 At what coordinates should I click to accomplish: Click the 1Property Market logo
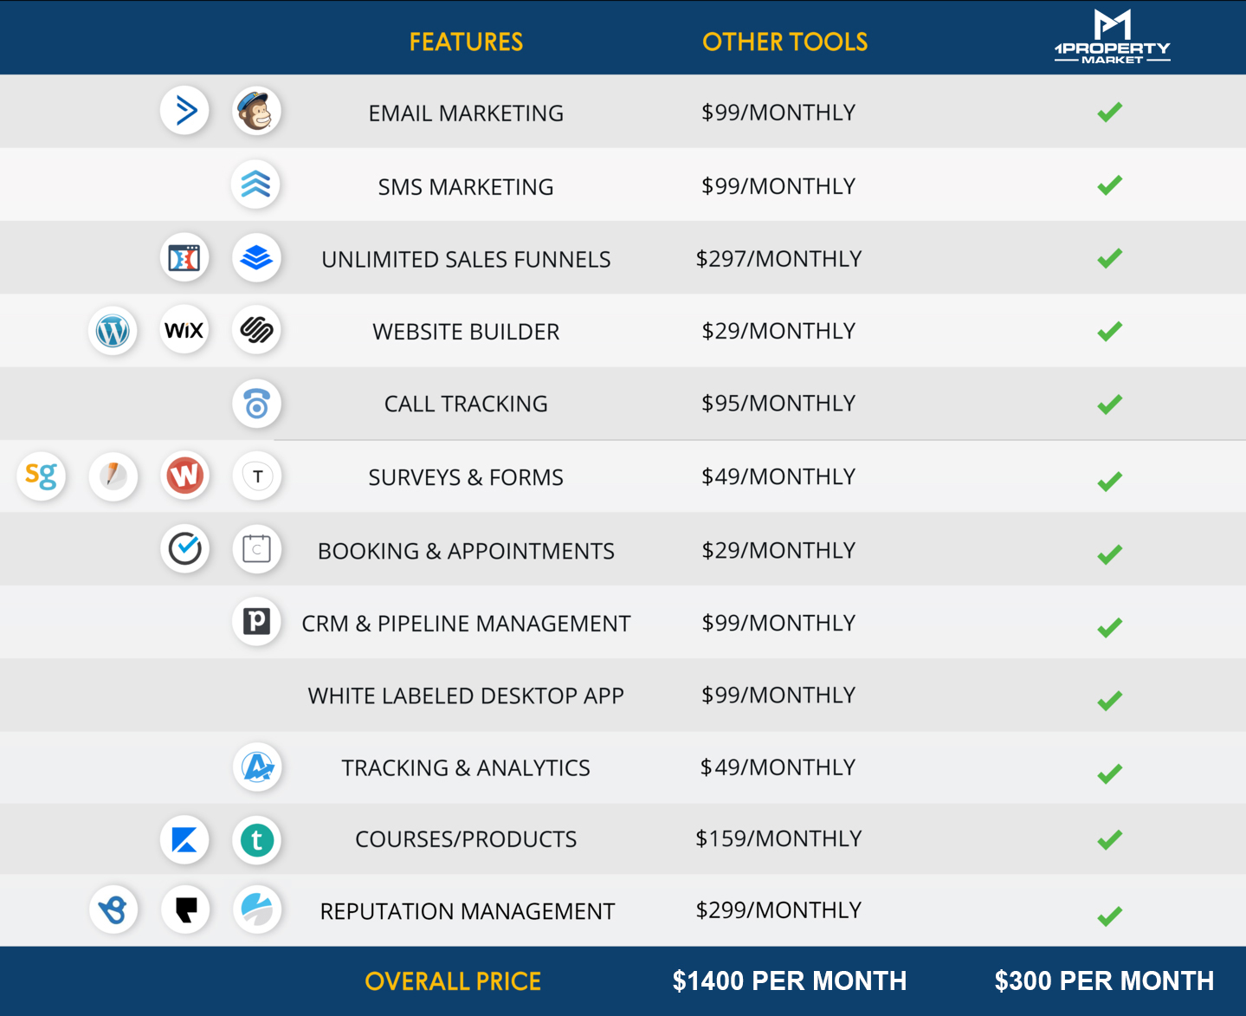point(1112,37)
